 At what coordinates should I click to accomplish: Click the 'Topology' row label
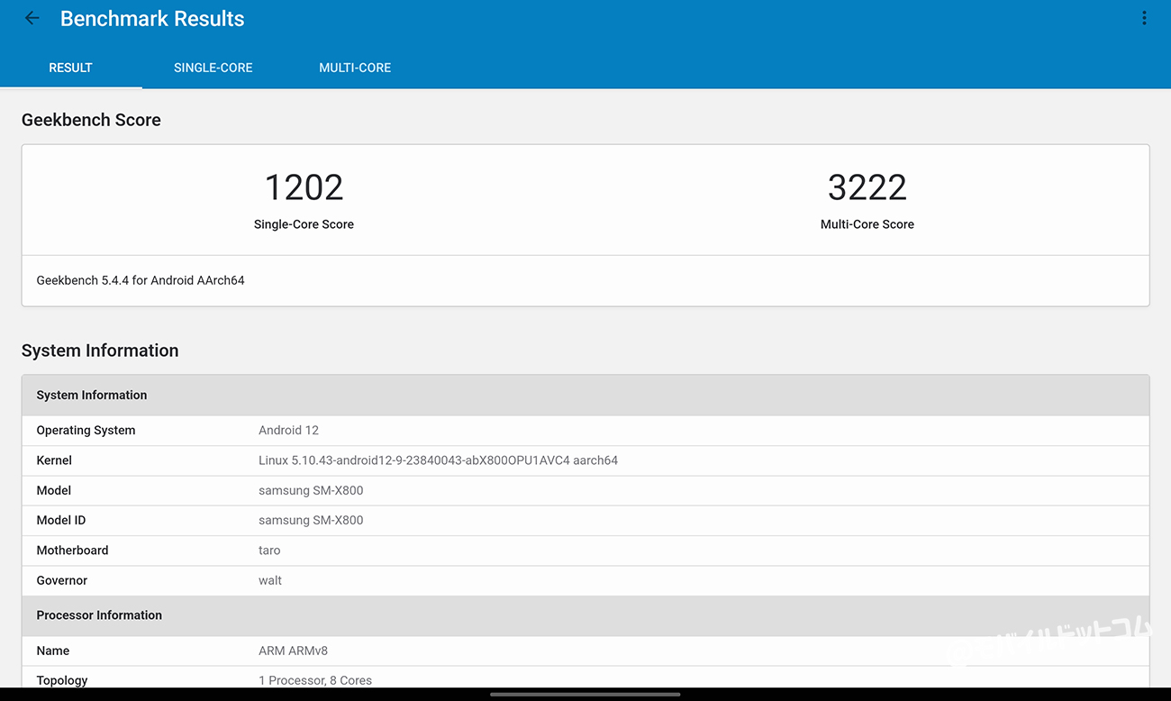pos(62,680)
